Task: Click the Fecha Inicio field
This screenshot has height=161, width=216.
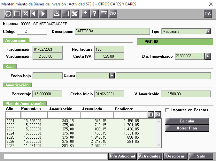Action: (x=109, y=94)
